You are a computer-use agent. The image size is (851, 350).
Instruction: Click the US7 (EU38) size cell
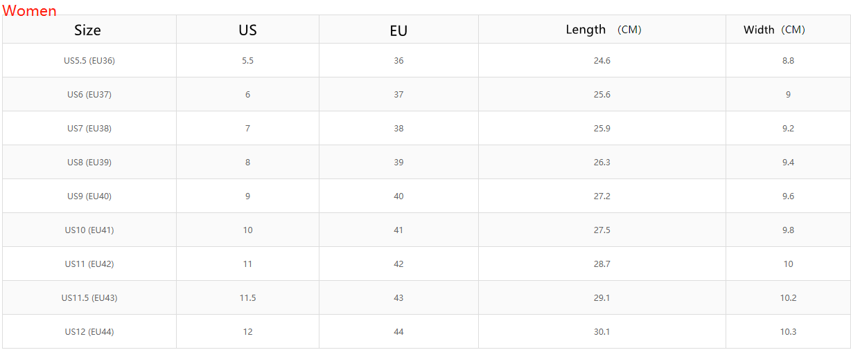pyautogui.click(x=89, y=129)
